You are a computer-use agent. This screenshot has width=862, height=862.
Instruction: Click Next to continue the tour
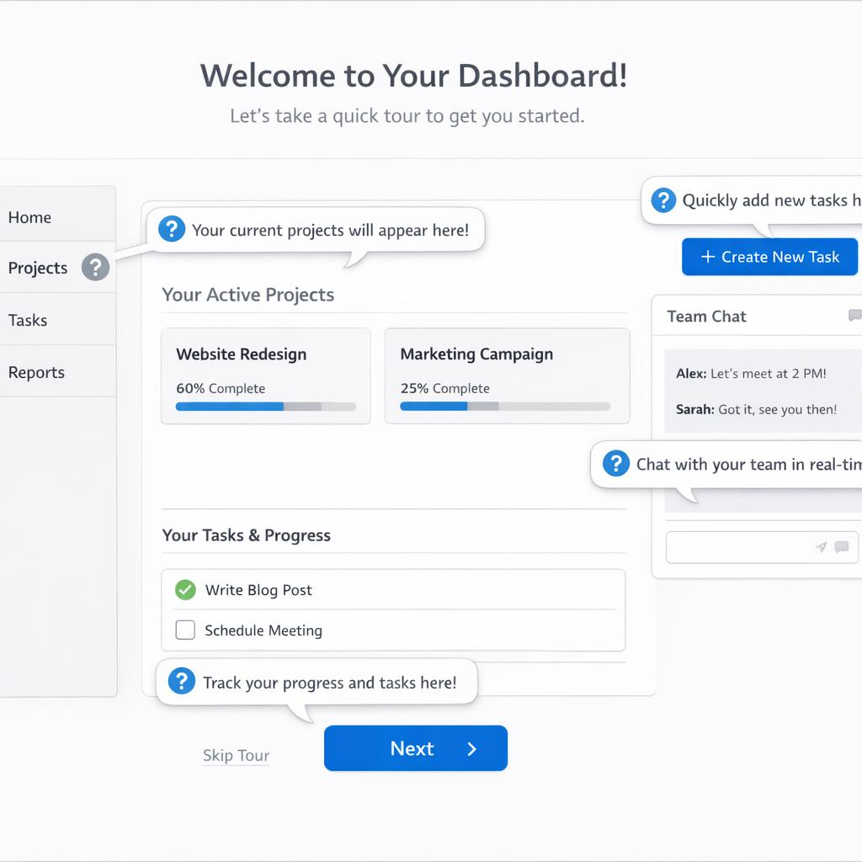[416, 748]
